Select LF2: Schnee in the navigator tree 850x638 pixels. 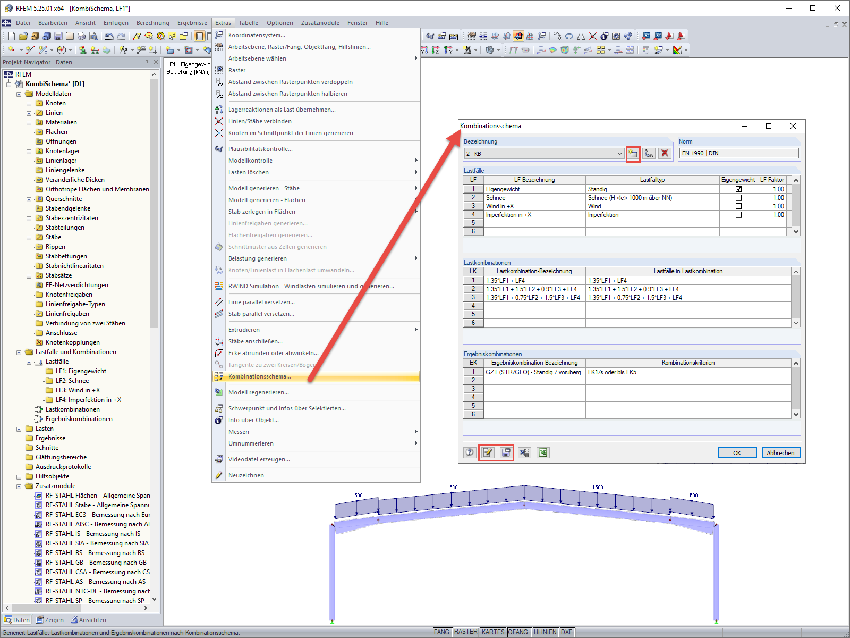72,381
